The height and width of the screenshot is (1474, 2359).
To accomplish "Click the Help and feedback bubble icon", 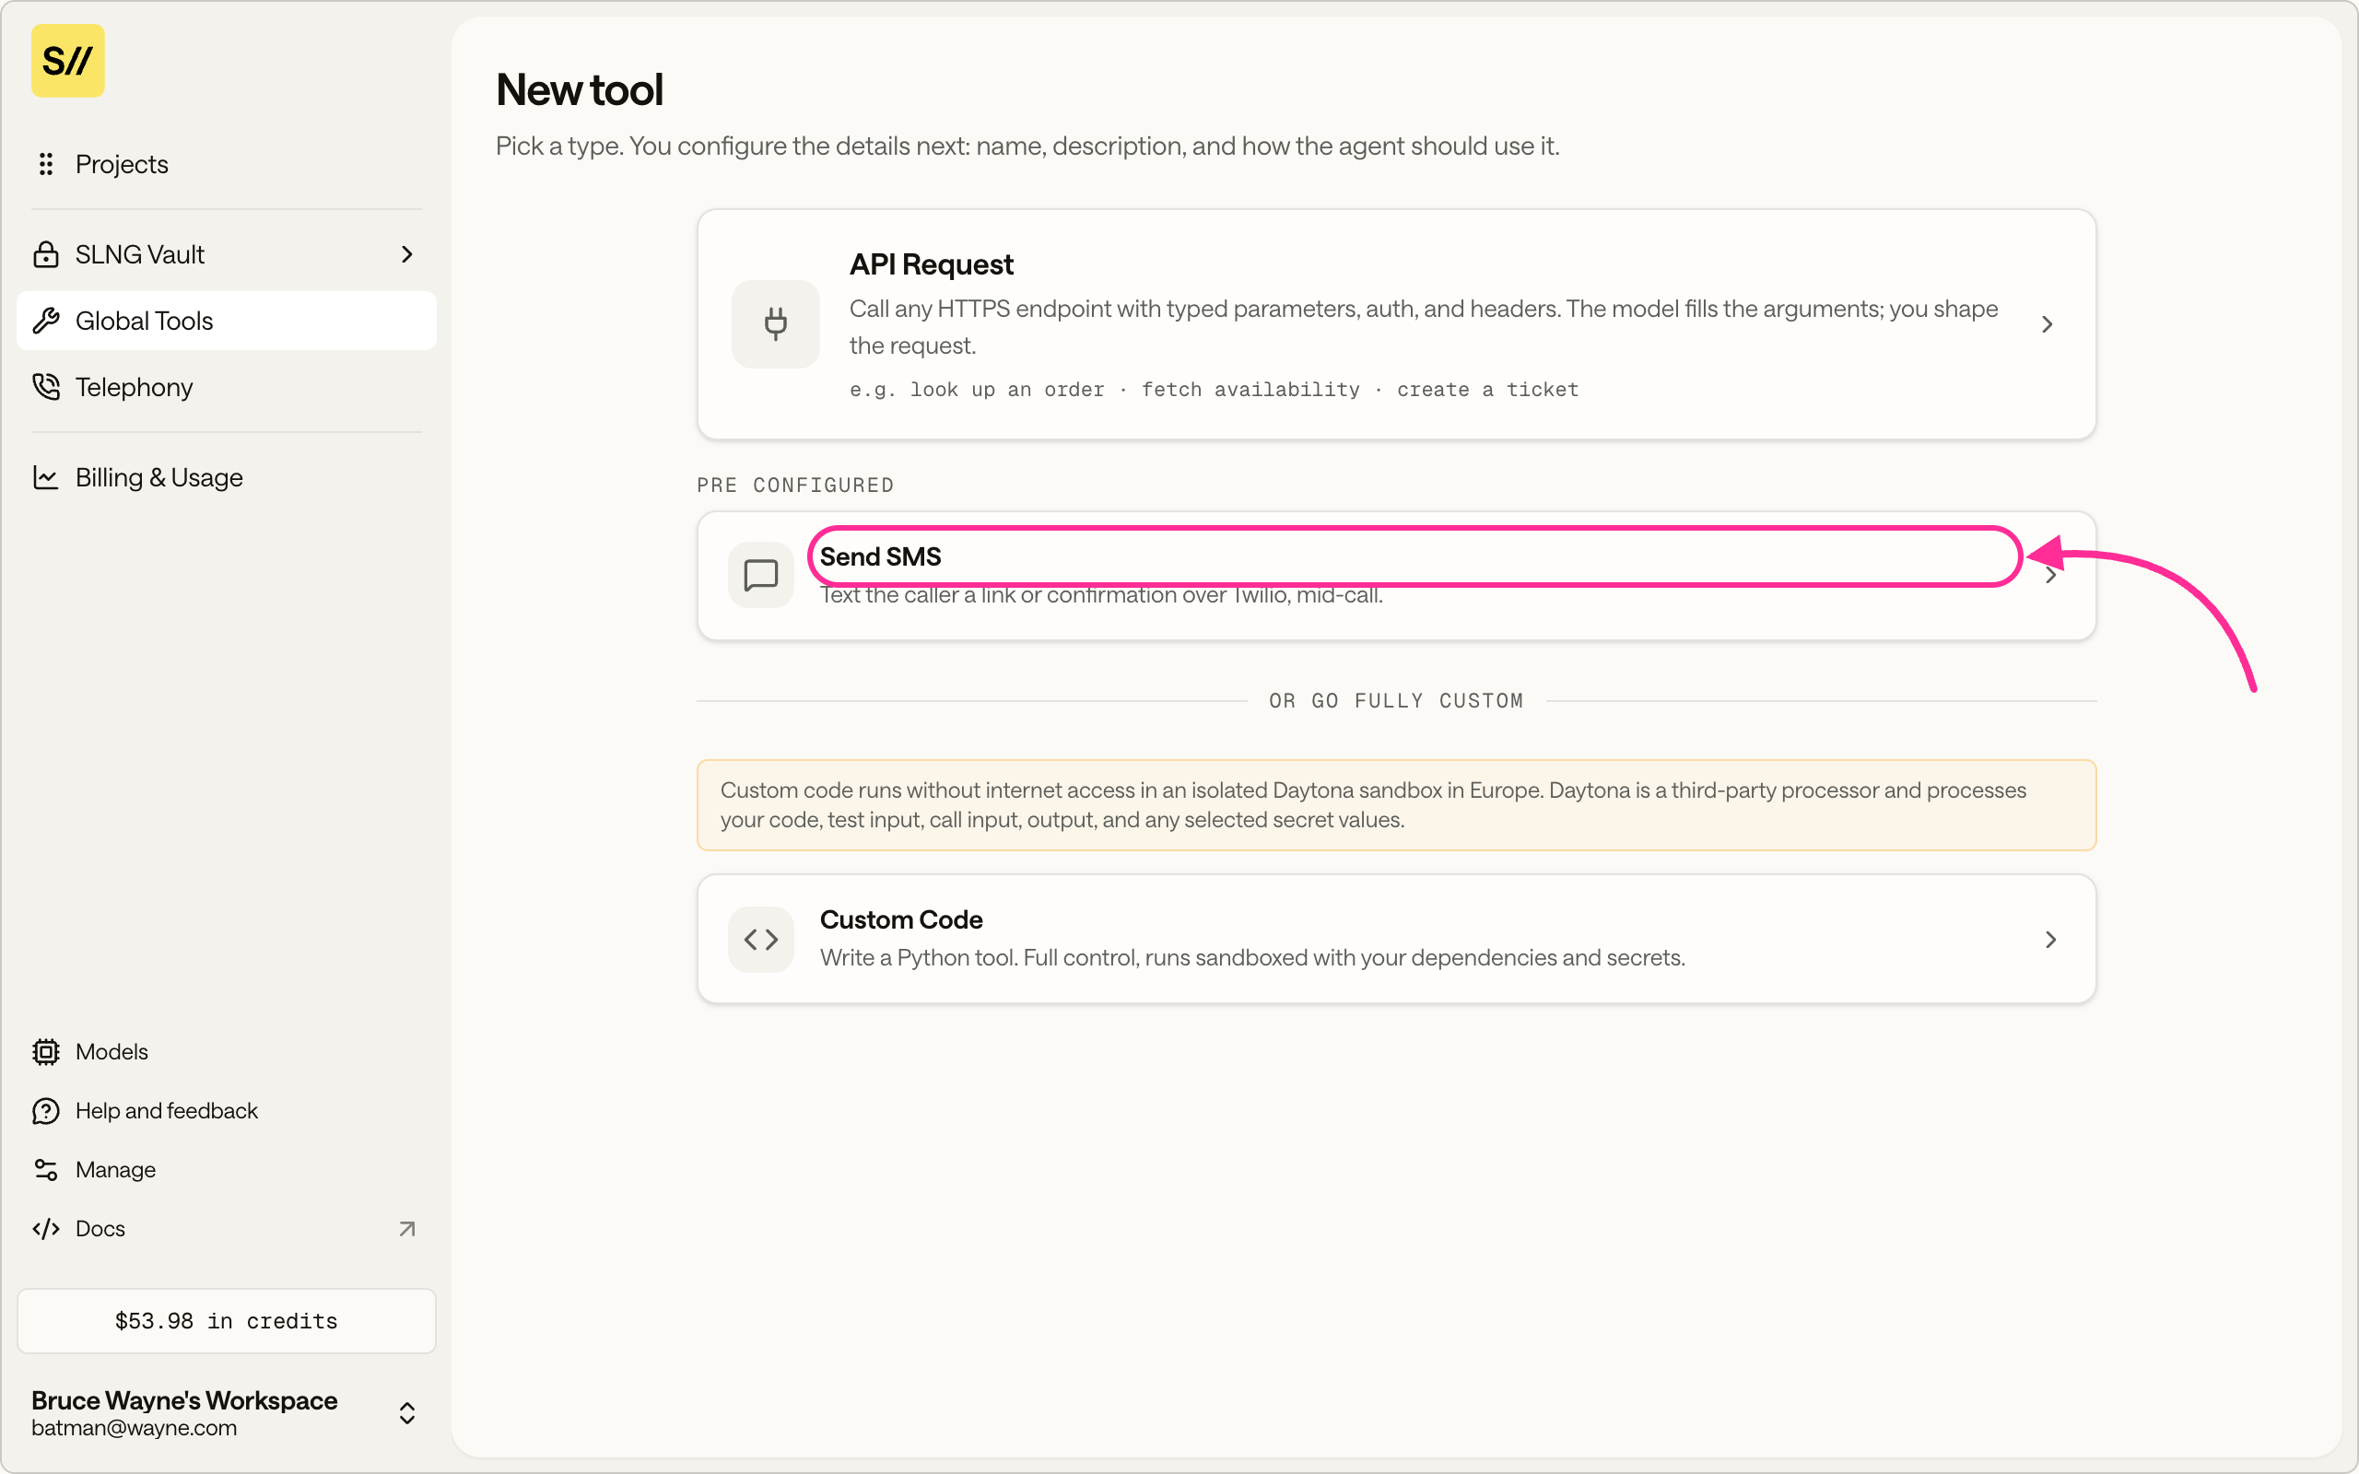I will click(46, 1111).
